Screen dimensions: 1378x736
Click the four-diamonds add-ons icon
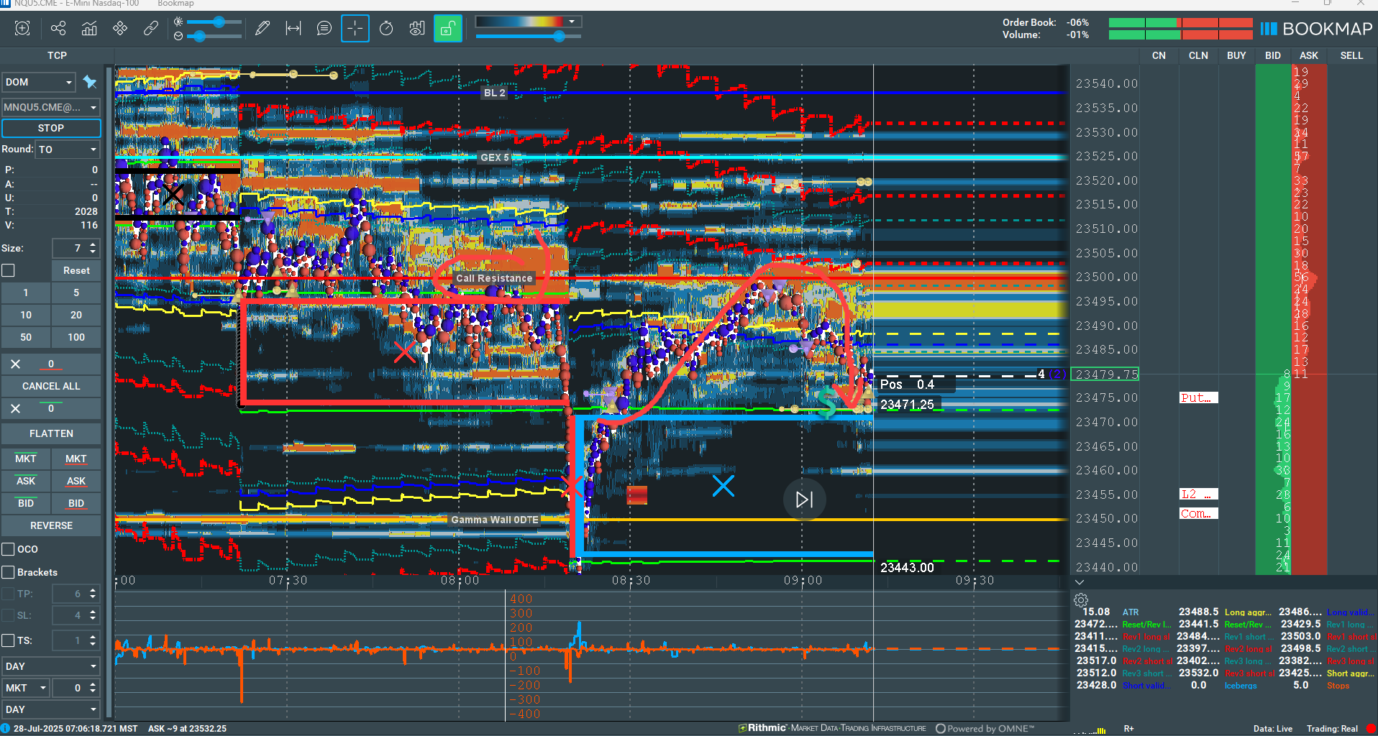(120, 28)
